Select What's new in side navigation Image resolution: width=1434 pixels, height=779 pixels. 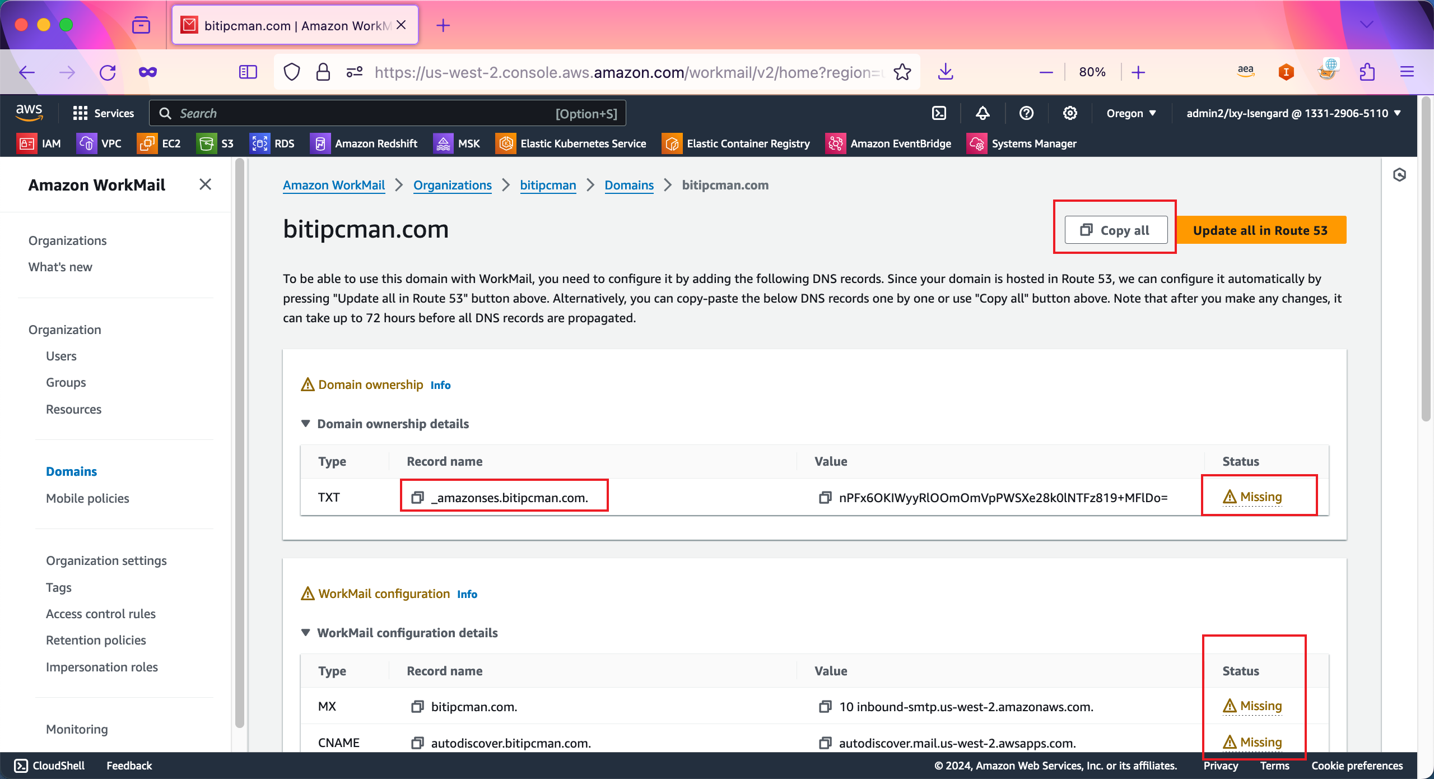click(60, 267)
